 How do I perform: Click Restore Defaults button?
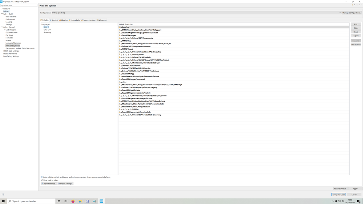pos(340,189)
